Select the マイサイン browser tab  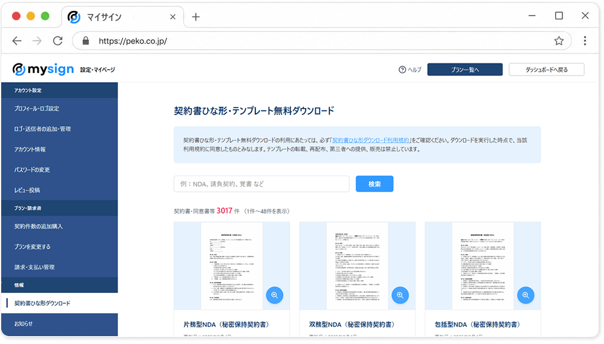pyautogui.click(x=123, y=17)
